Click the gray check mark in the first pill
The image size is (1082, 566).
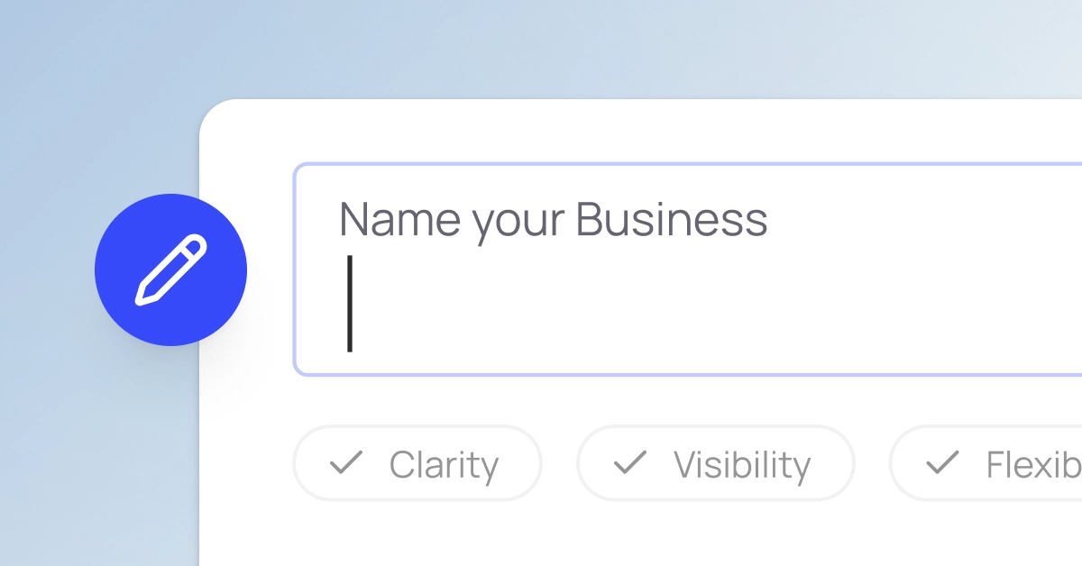(345, 463)
